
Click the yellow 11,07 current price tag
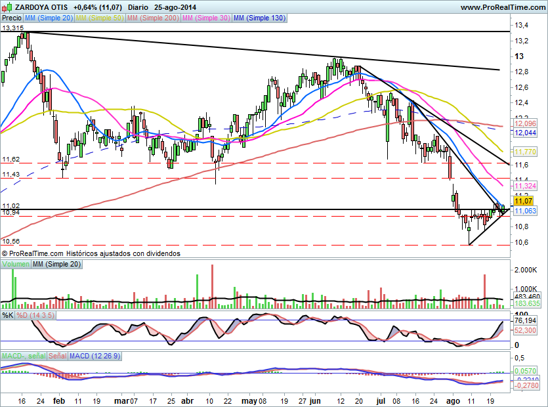[x=522, y=202]
